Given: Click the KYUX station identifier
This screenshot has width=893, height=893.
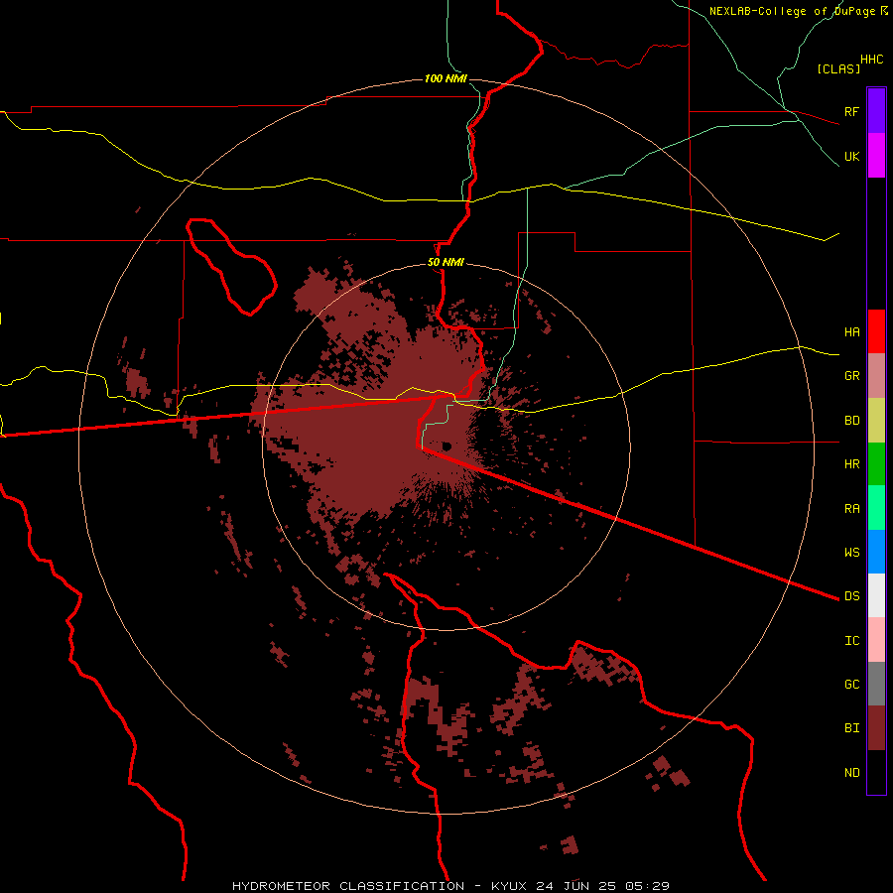Looking at the screenshot, I should 510,886.
